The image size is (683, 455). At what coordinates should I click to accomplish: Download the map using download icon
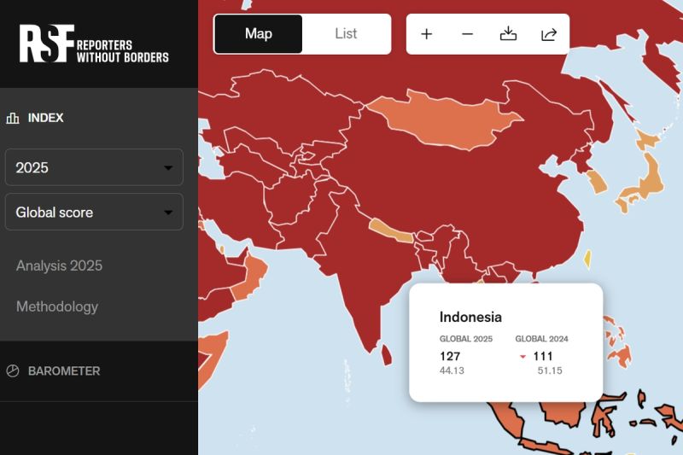(508, 34)
